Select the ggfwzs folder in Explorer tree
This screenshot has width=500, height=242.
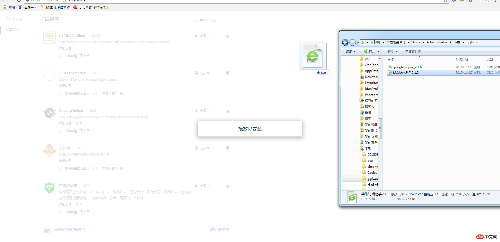[x=370, y=179]
